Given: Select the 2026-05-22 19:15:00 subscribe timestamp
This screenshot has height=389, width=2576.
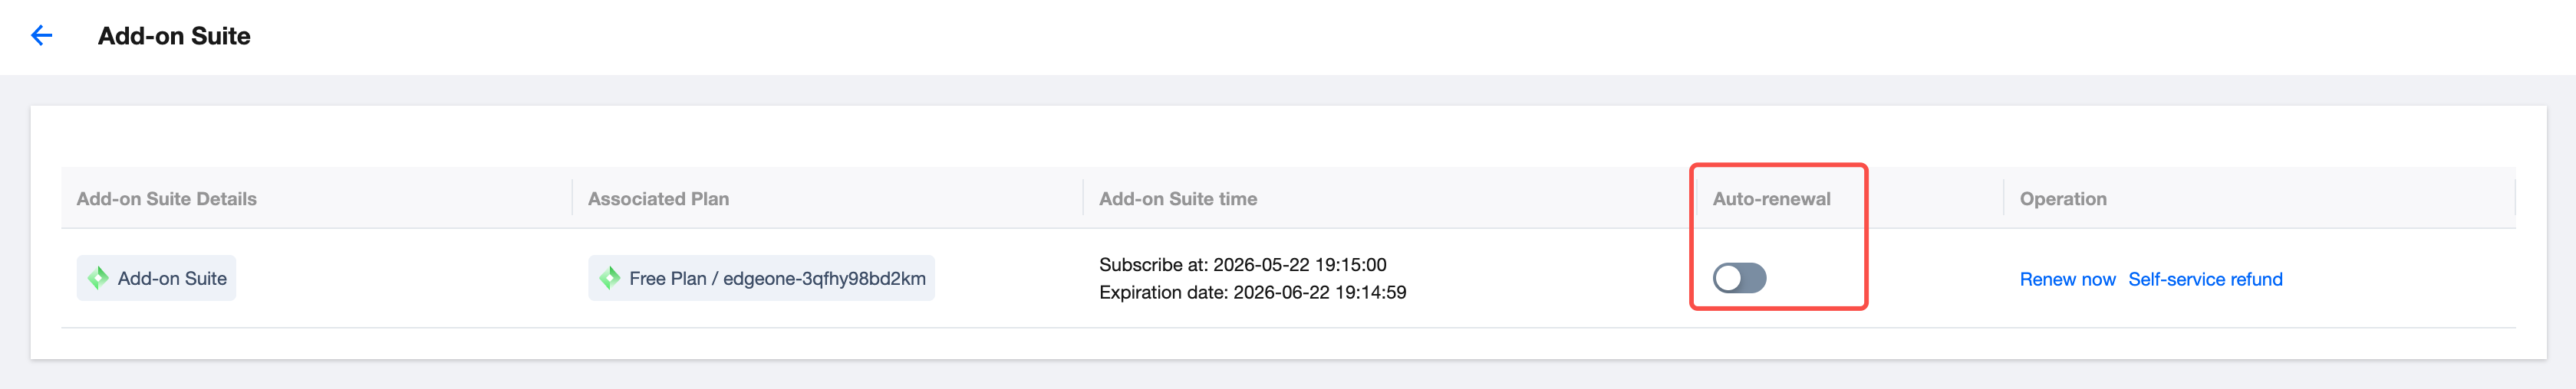Looking at the screenshot, I should (1299, 264).
